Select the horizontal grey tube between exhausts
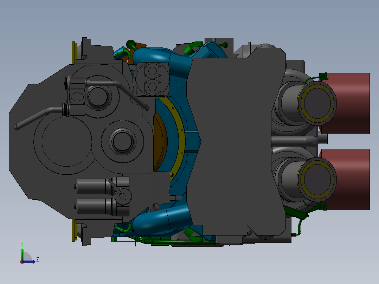This screenshot has width=379, height=284. 295,142
